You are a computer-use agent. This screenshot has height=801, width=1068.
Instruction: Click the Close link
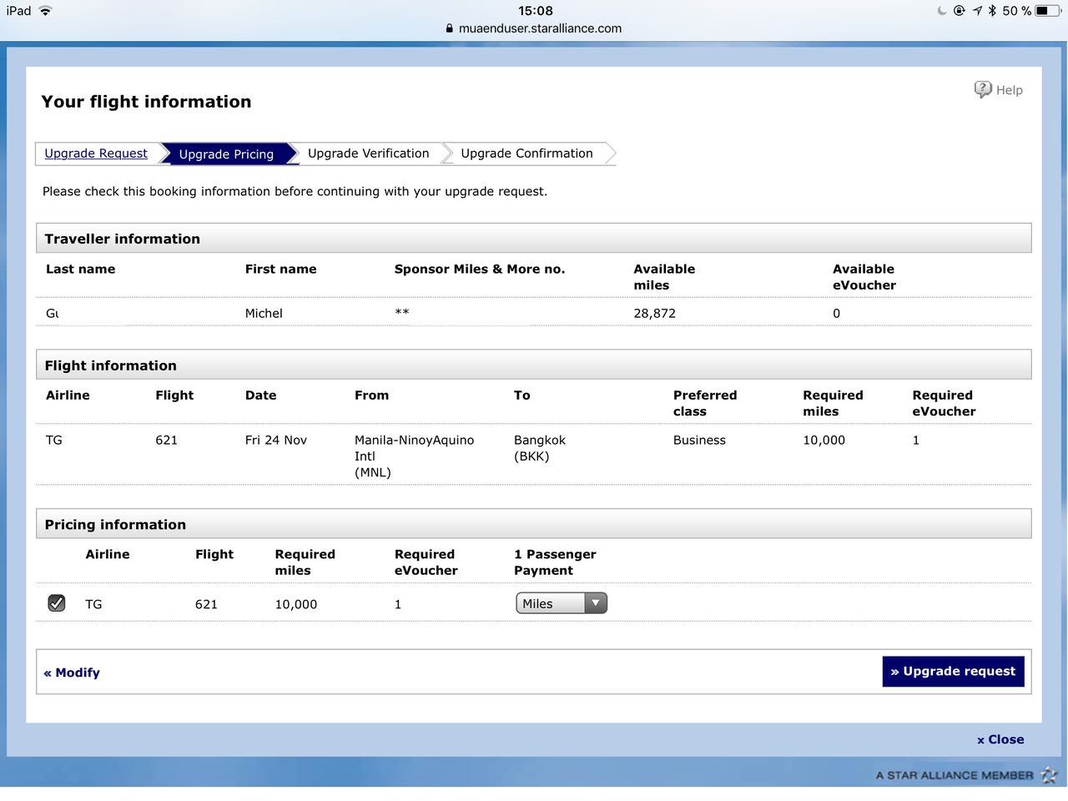(1000, 739)
